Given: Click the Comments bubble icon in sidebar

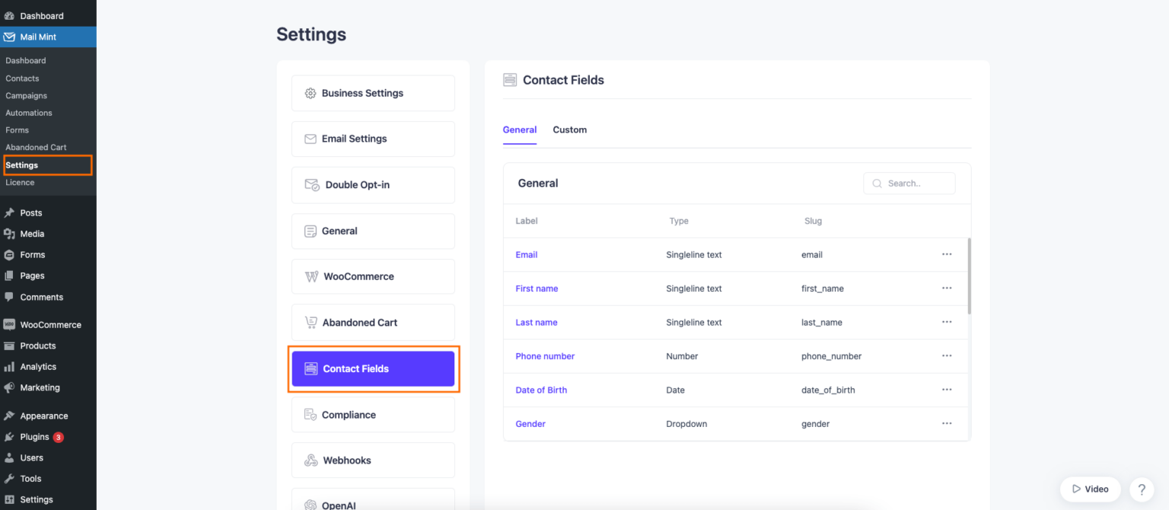Looking at the screenshot, I should point(11,297).
